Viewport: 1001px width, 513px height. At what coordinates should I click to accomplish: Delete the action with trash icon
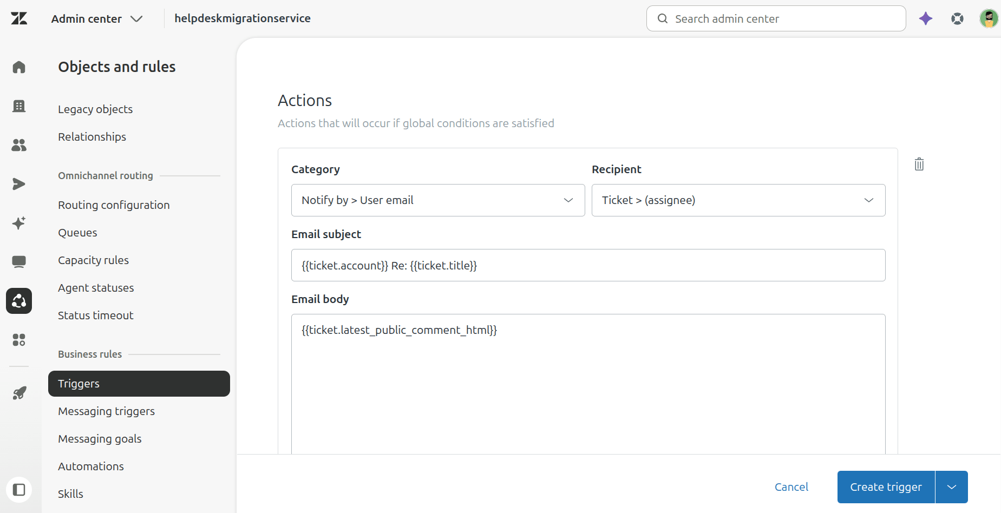coord(919,164)
